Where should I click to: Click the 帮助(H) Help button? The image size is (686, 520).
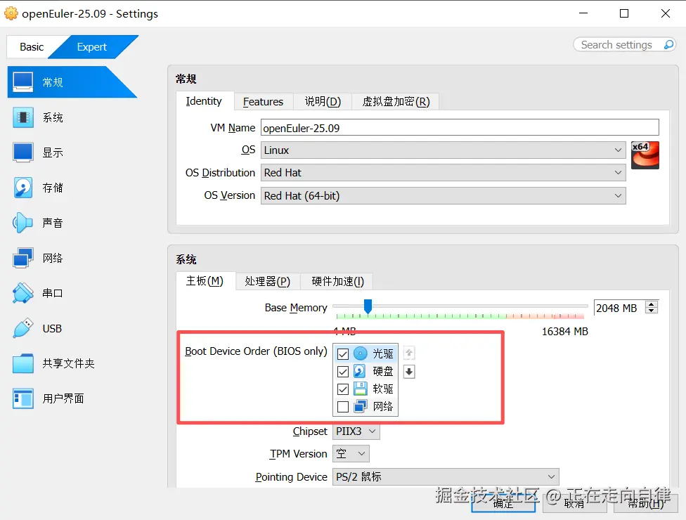tap(646, 503)
